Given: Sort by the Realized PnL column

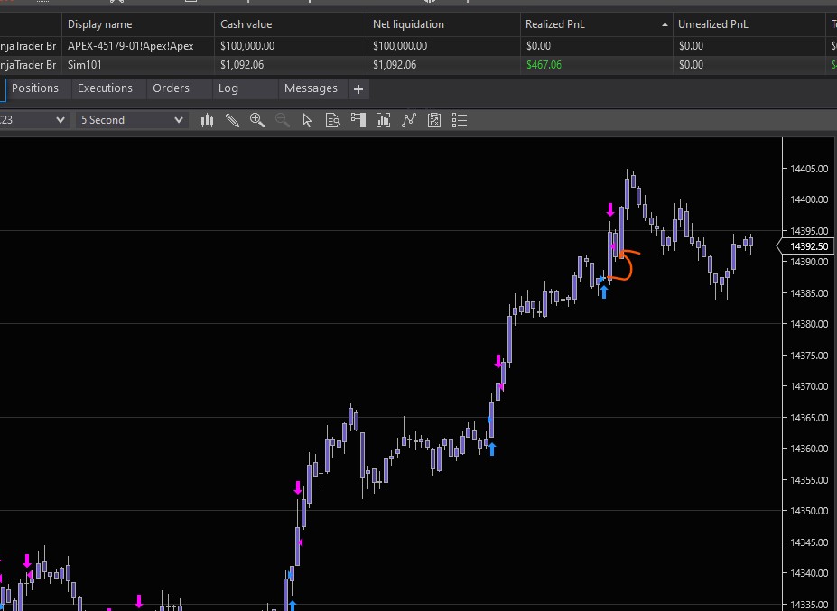Looking at the screenshot, I should [x=596, y=24].
